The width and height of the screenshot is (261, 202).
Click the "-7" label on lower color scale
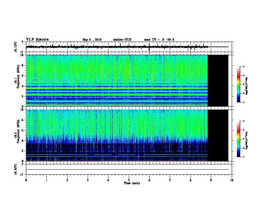(243, 157)
